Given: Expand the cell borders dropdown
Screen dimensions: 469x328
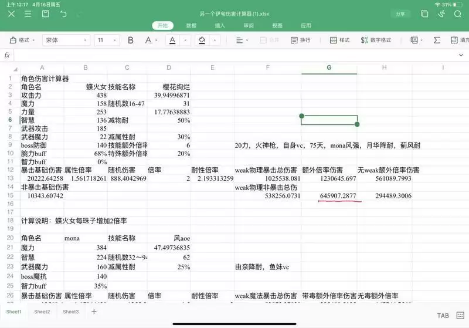Looking at the screenshot, I should (417, 40).
